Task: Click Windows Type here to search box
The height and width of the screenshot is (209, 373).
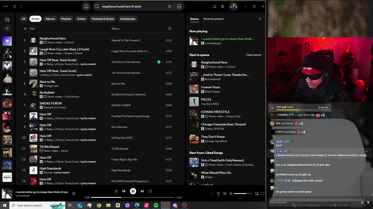Action: [x=38, y=205]
